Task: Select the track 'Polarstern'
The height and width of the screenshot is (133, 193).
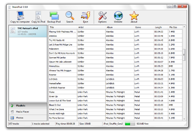Action: pyautogui.click(x=115, y=49)
